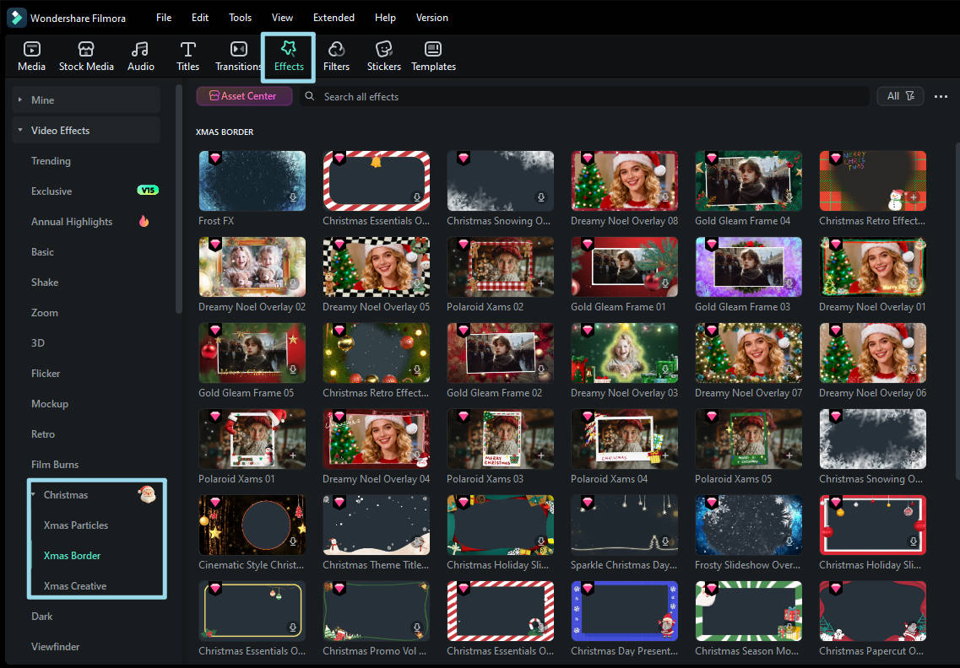Screen dimensions: 960x668
Task: Select the Xmas Border subcategory
Action: click(73, 556)
